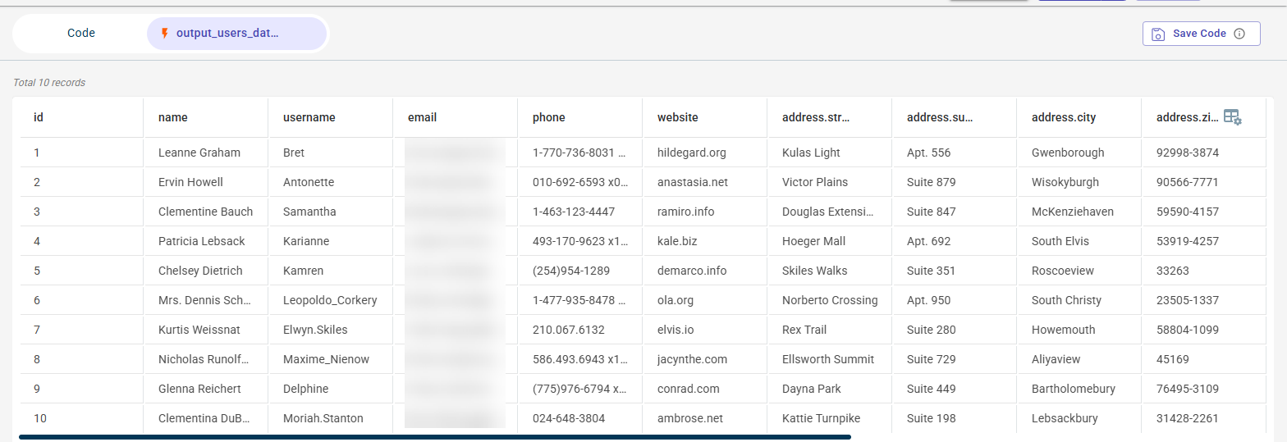
Task: Switch to the Code tab
Action: pyautogui.click(x=81, y=34)
